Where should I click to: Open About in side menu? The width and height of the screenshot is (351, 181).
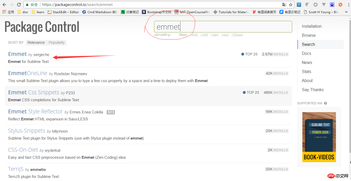coord(307,81)
